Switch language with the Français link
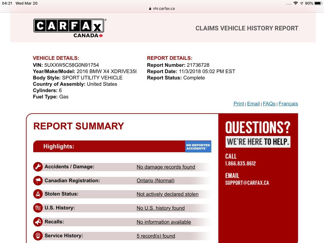This screenshot has width=324, height=243. click(x=288, y=104)
